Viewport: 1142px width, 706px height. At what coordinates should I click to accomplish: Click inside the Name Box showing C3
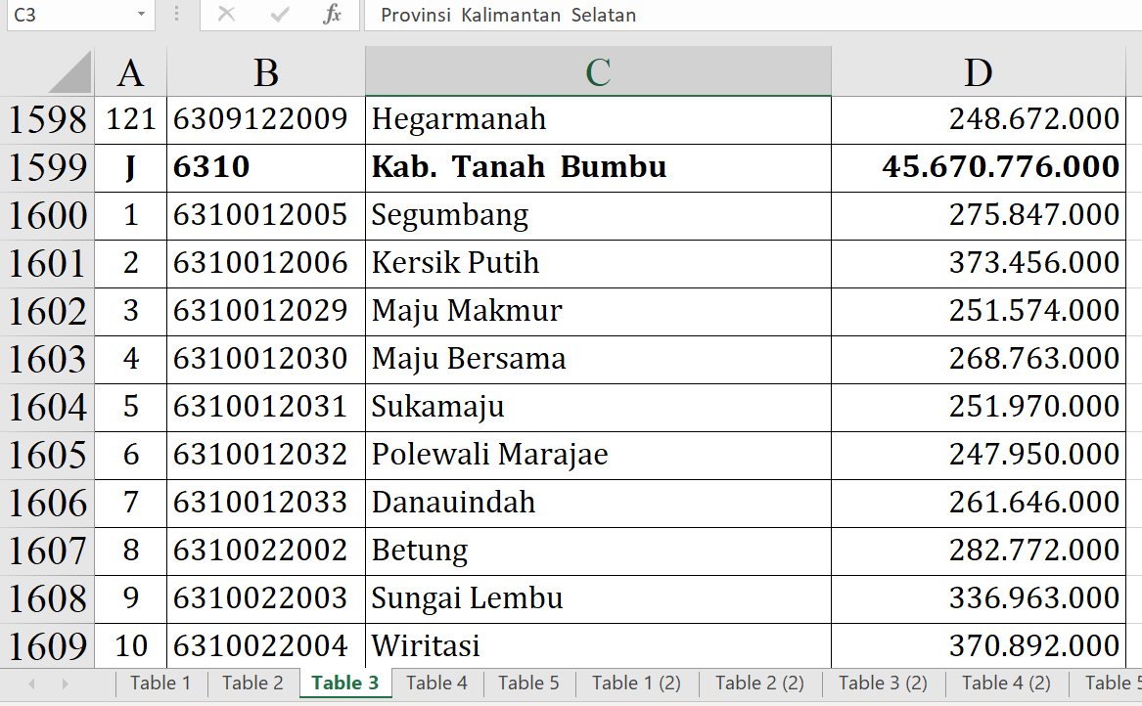pyautogui.click(x=67, y=15)
